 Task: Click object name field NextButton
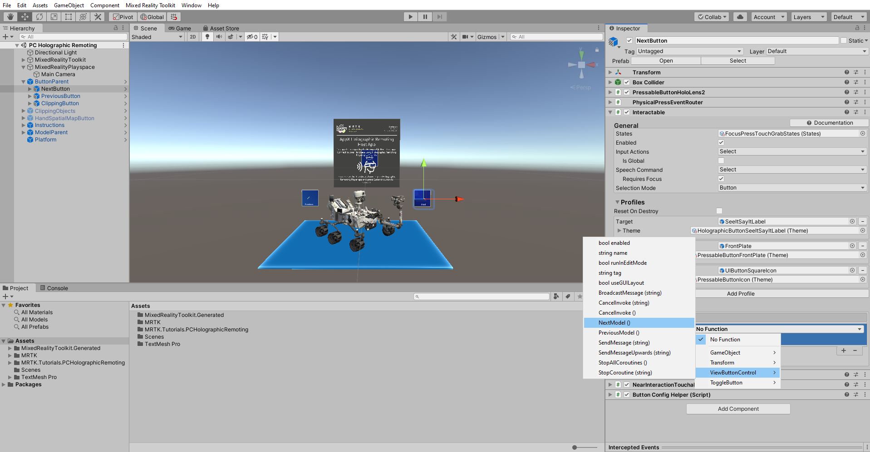tap(737, 40)
